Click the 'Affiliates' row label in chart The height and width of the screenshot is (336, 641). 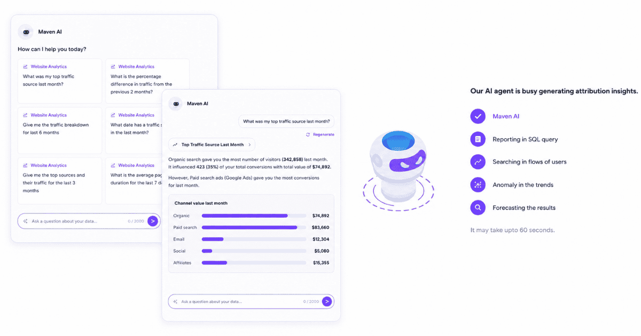click(183, 262)
